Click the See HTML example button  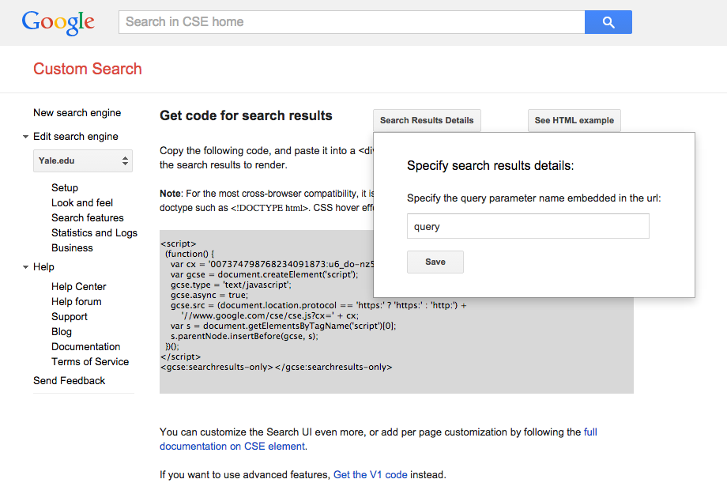[574, 120]
